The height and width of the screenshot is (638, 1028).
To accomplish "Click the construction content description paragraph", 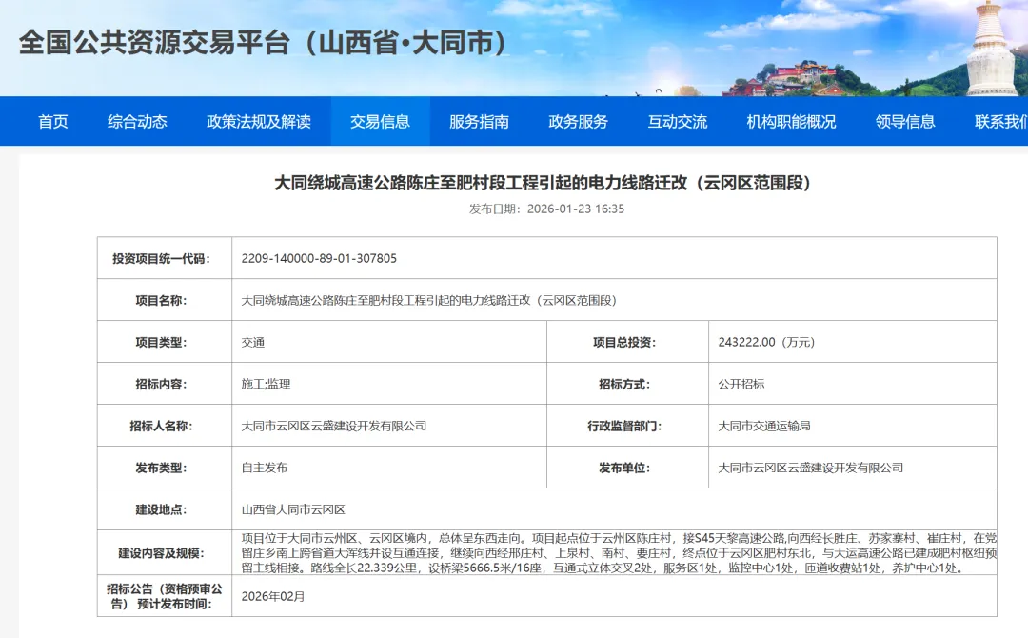I will point(619,552).
